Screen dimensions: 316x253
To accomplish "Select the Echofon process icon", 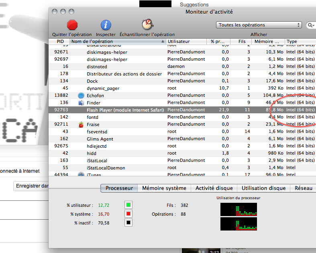I will point(81,96).
